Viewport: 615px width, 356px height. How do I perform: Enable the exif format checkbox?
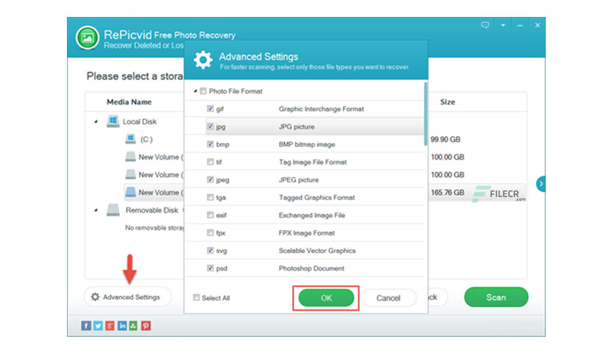(x=210, y=215)
